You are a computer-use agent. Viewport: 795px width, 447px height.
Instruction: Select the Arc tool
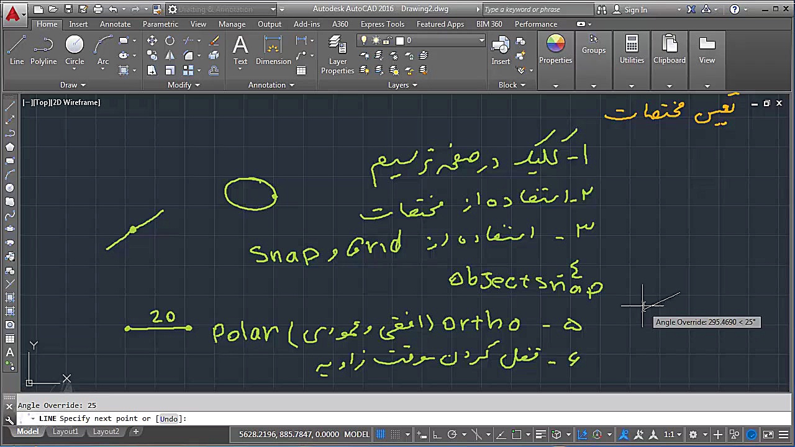coord(103,50)
